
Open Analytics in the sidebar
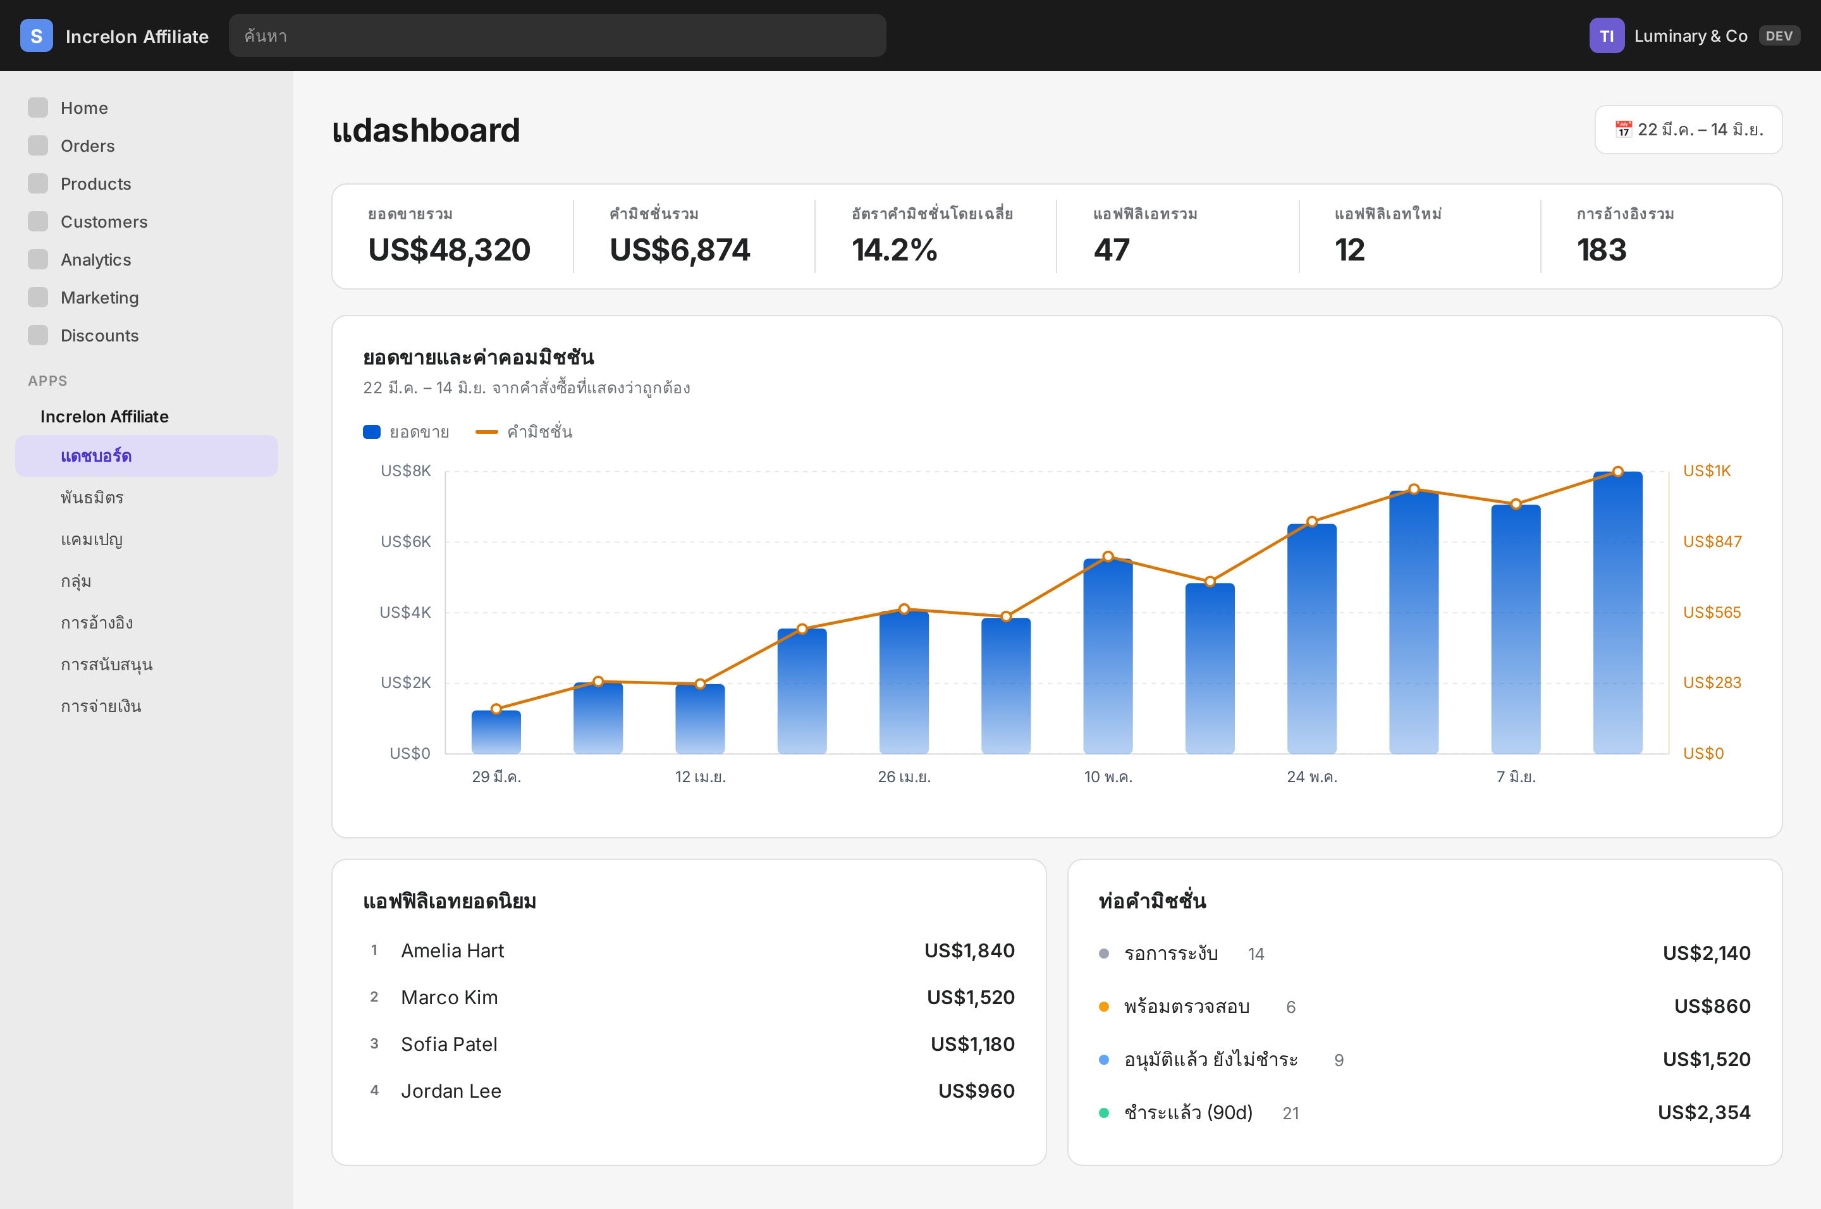pyautogui.click(x=147, y=259)
